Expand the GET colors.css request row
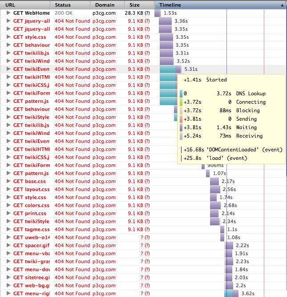Screen dimensions: 287x297 coord(9,205)
